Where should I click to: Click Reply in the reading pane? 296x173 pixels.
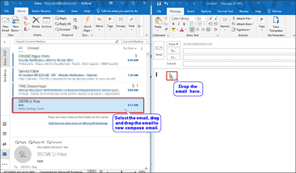point(21,142)
